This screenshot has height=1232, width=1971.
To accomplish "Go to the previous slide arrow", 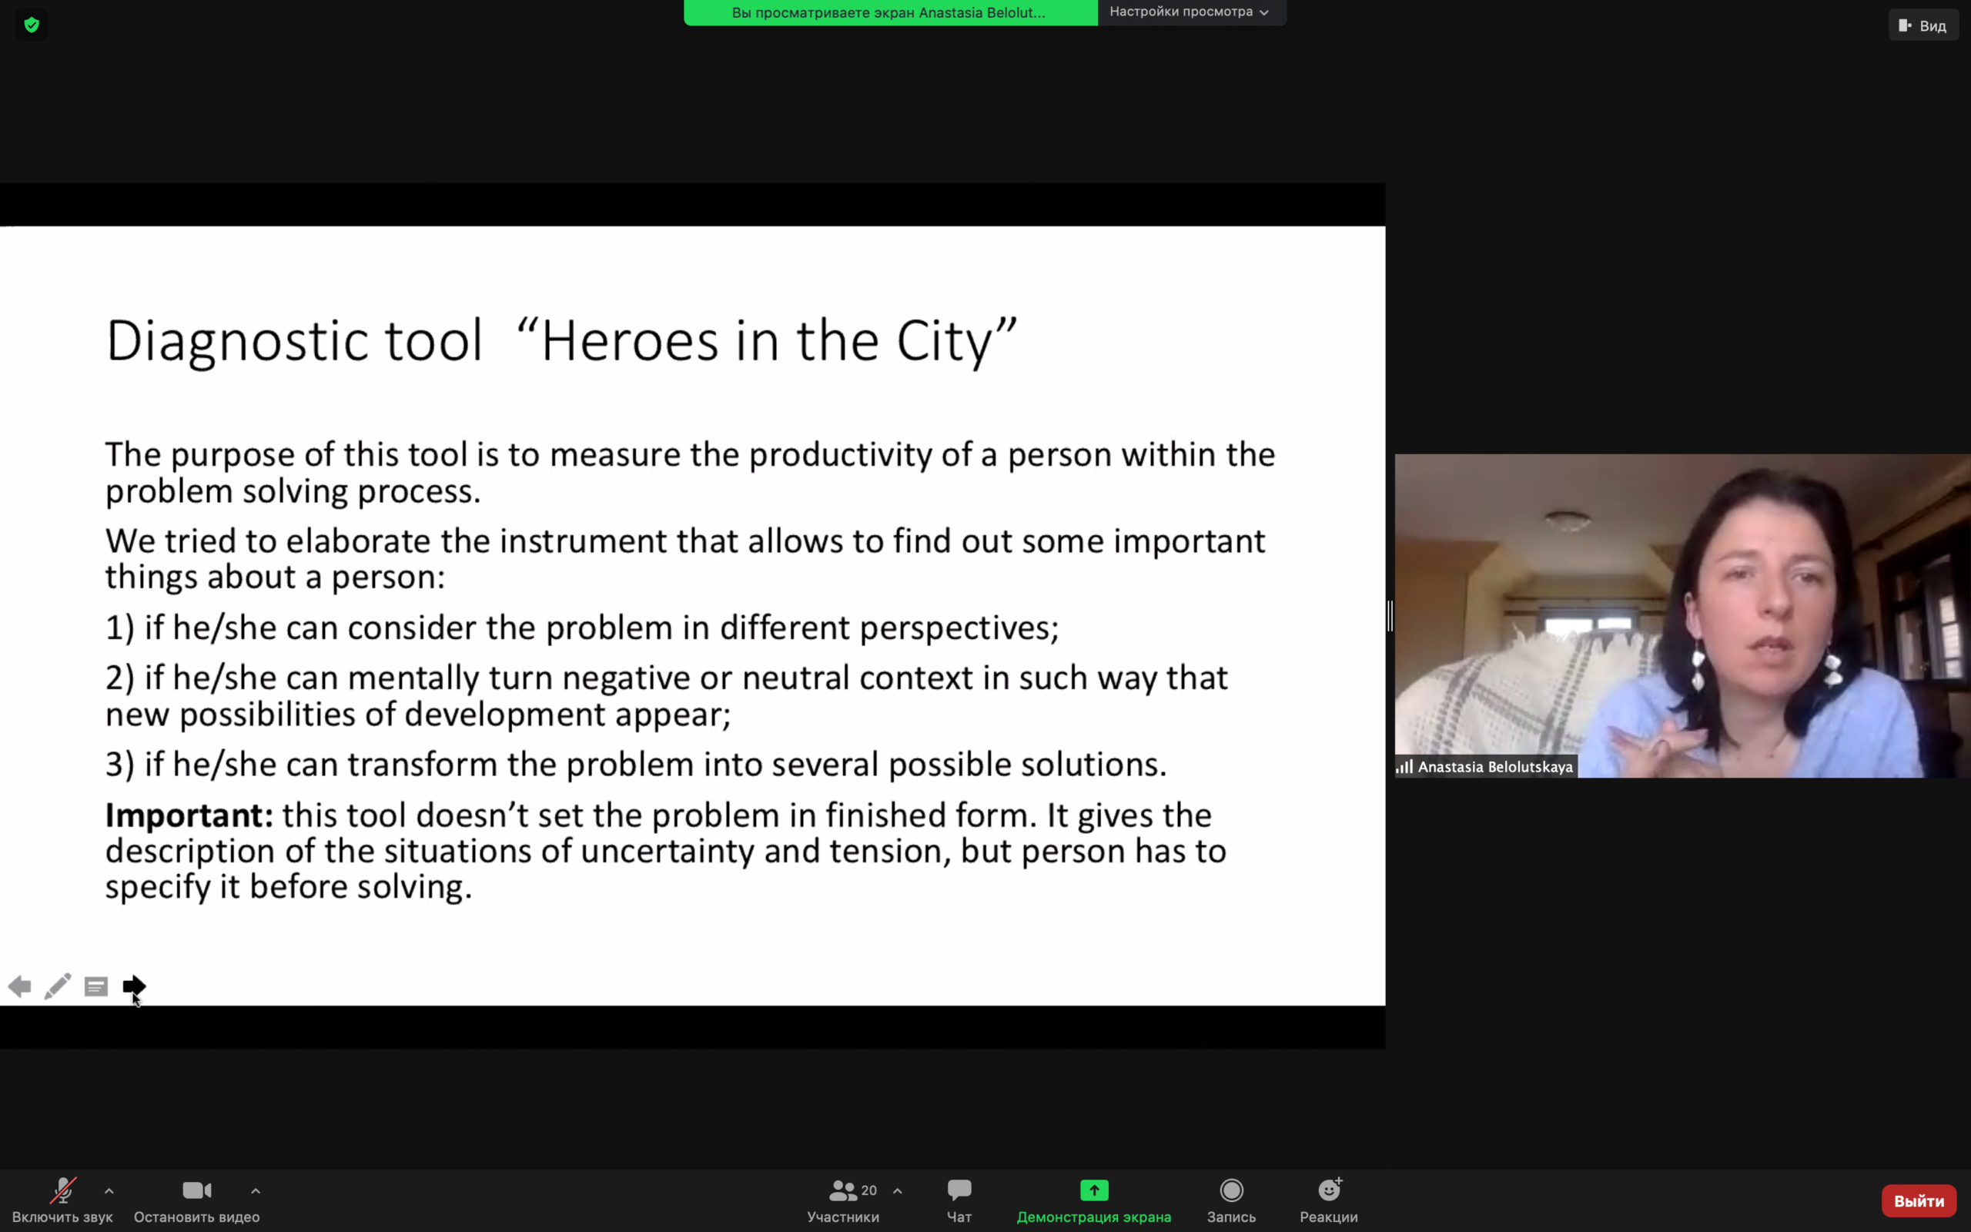I will pyautogui.click(x=19, y=986).
